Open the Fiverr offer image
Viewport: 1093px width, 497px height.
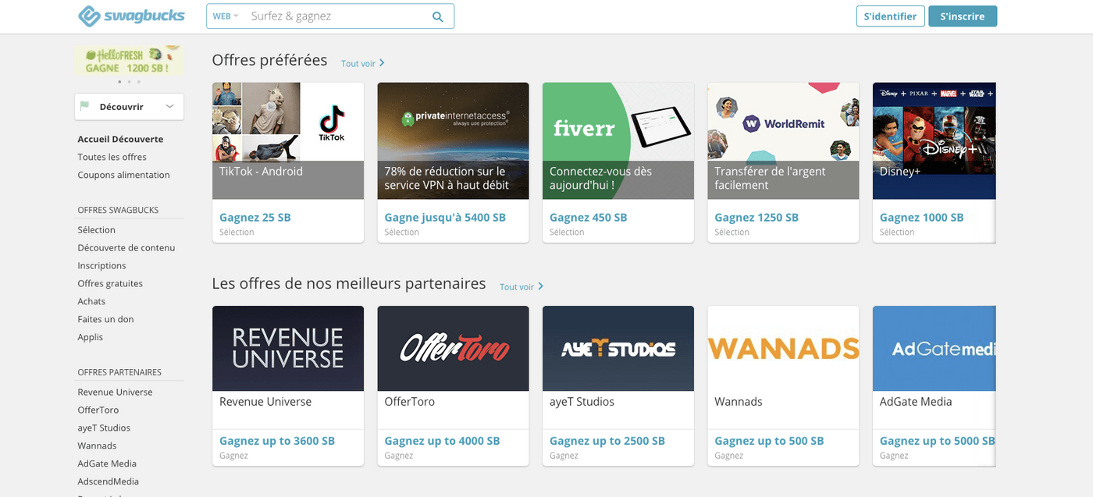point(618,140)
